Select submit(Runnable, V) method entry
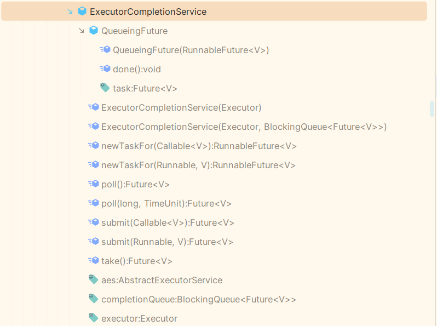The height and width of the screenshot is (326, 437). 167,242
